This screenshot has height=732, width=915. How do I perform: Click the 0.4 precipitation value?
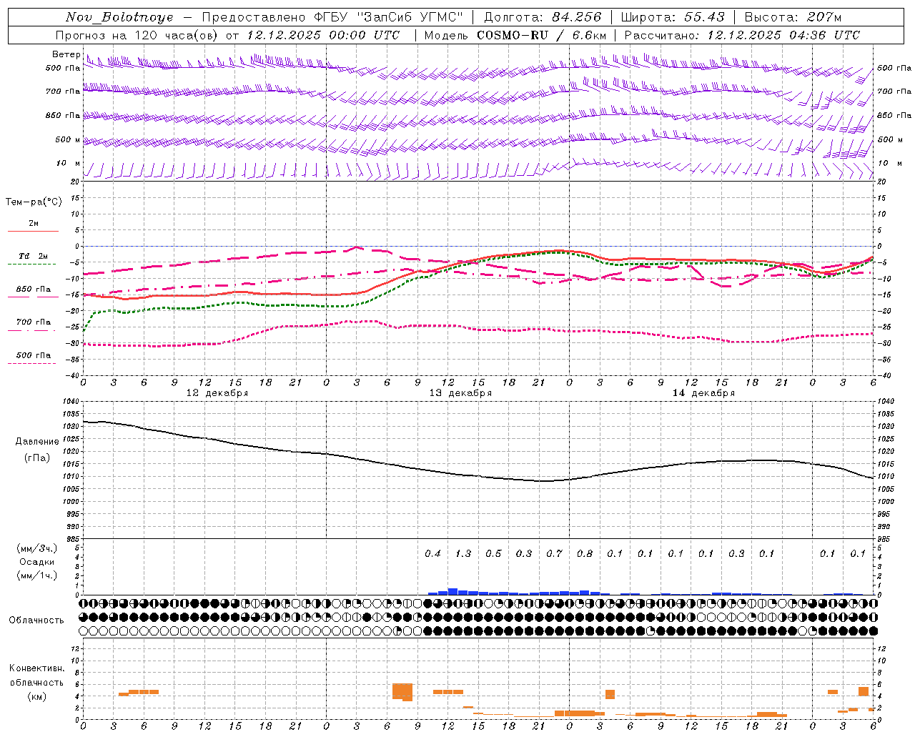click(x=433, y=554)
